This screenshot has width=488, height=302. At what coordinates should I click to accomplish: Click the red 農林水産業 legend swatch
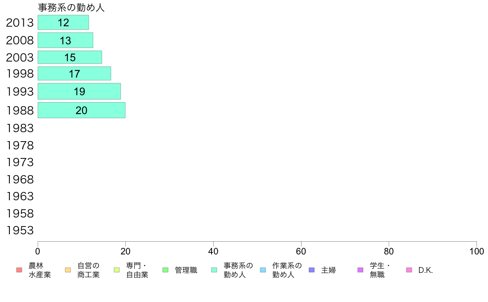(19, 270)
